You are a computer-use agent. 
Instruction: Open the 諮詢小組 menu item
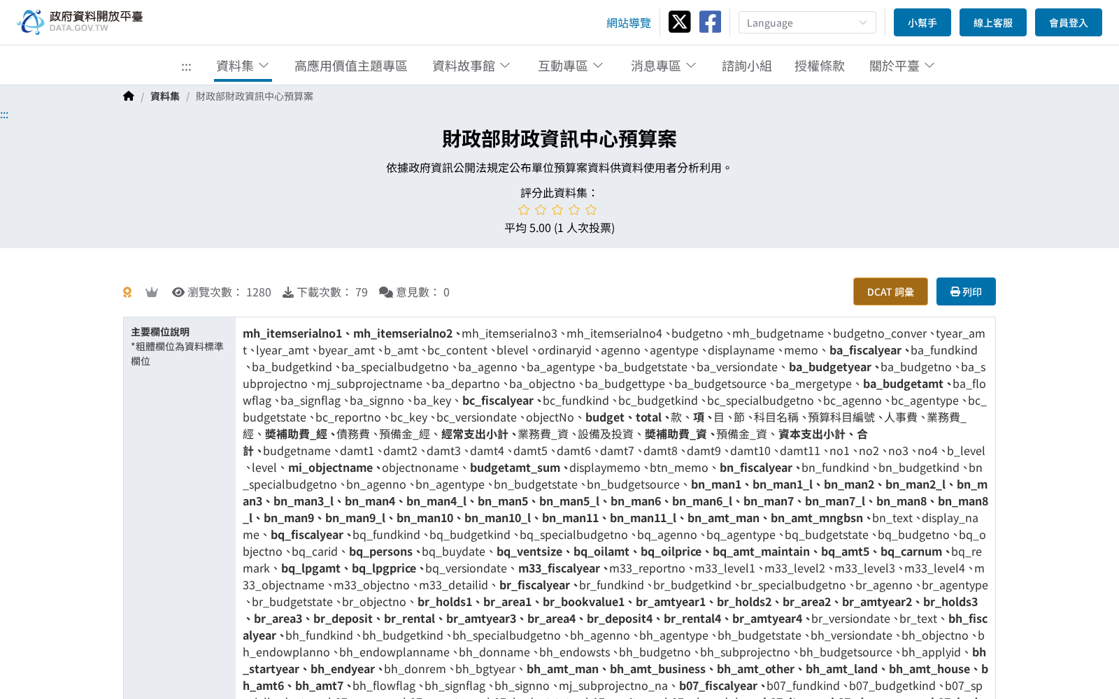click(x=747, y=66)
